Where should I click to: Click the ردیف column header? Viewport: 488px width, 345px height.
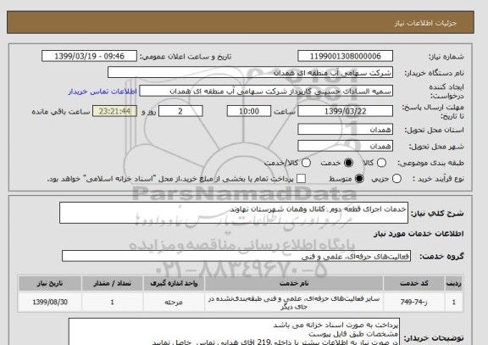(x=454, y=283)
